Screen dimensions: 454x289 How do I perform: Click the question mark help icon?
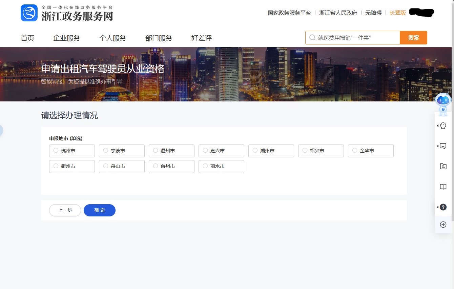click(443, 207)
